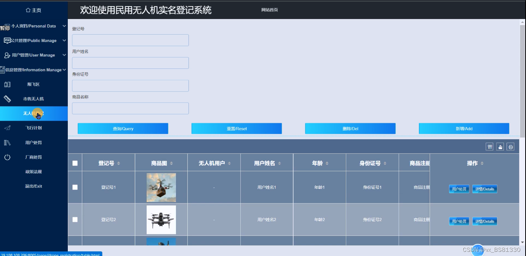Viewport: 526px width, 256px height.
Task: Tick the checkbox for row 登记号1
Action: click(x=75, y=187)
